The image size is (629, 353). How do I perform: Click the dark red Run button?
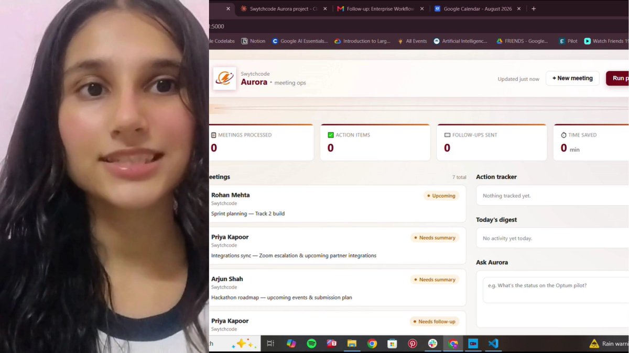coord(617,78)
